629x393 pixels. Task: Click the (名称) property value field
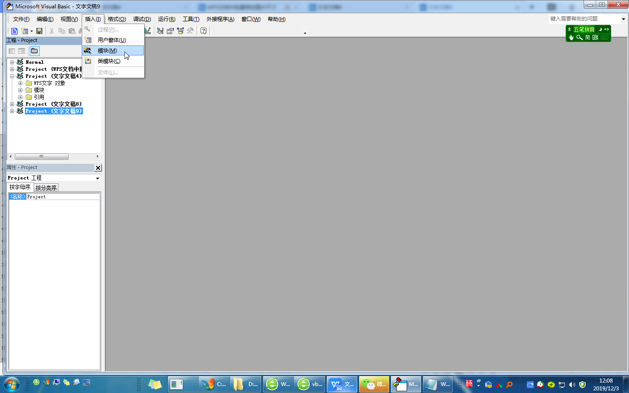[x=63, y=197]
